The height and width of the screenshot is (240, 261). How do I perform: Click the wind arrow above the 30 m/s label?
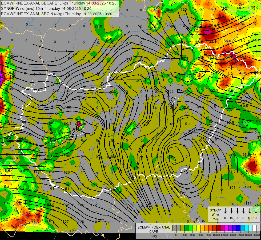coord(243,211)
